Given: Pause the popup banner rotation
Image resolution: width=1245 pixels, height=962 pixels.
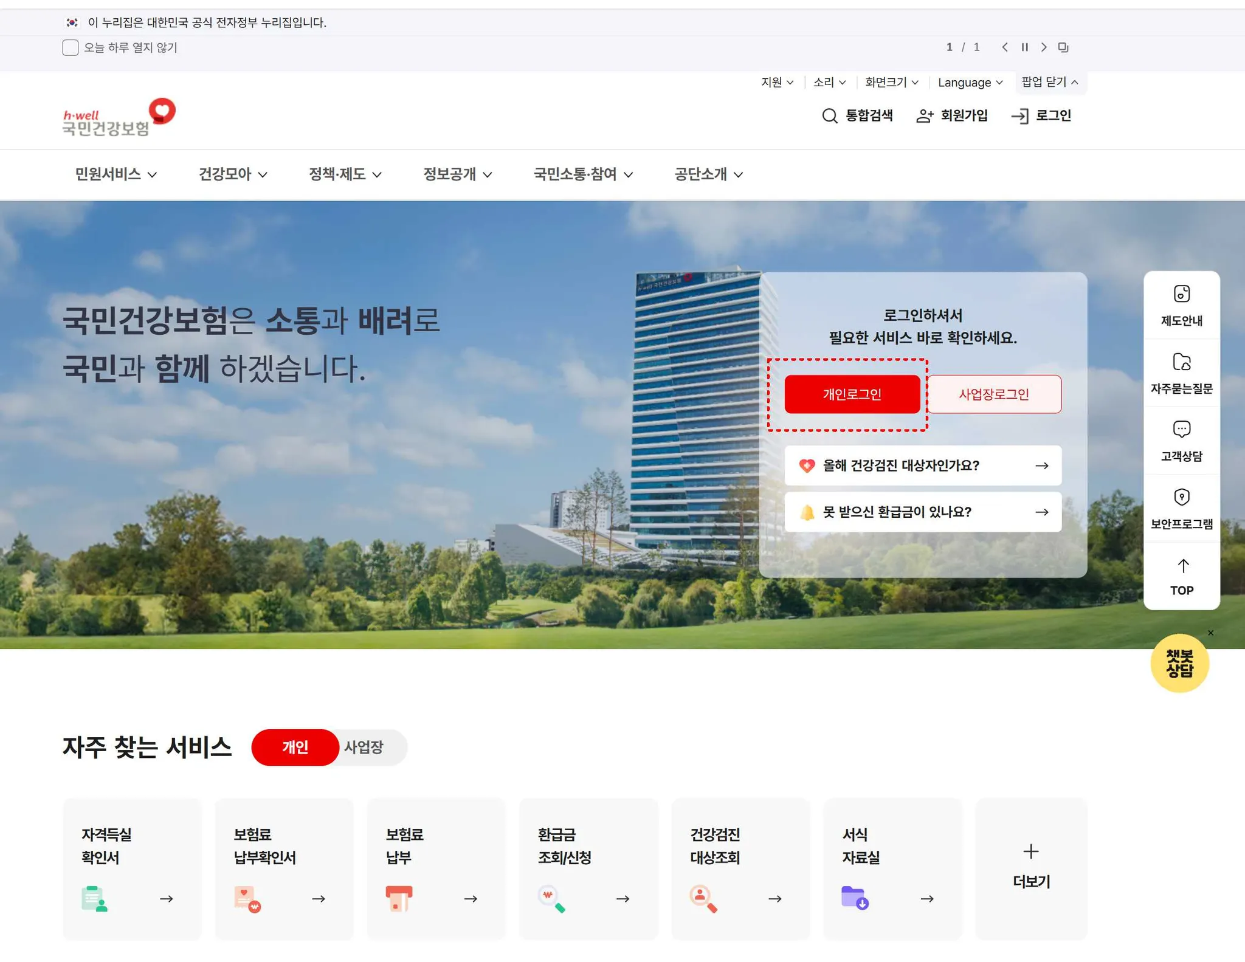Looking at the screenshot, I should (1025, 47).
